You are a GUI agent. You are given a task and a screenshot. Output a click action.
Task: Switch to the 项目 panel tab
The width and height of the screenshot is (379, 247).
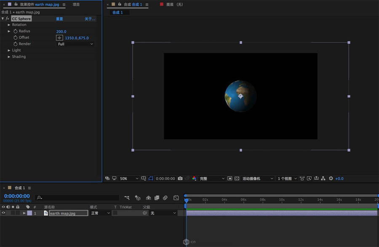click(x=76, y=5)
